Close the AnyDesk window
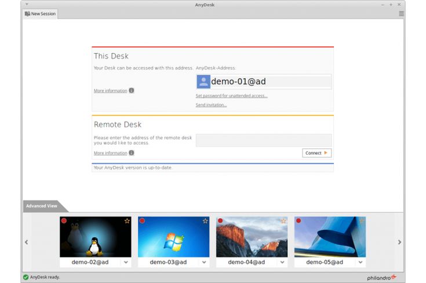The width and height of the screenshot is (426, 283). pos(399,5)
